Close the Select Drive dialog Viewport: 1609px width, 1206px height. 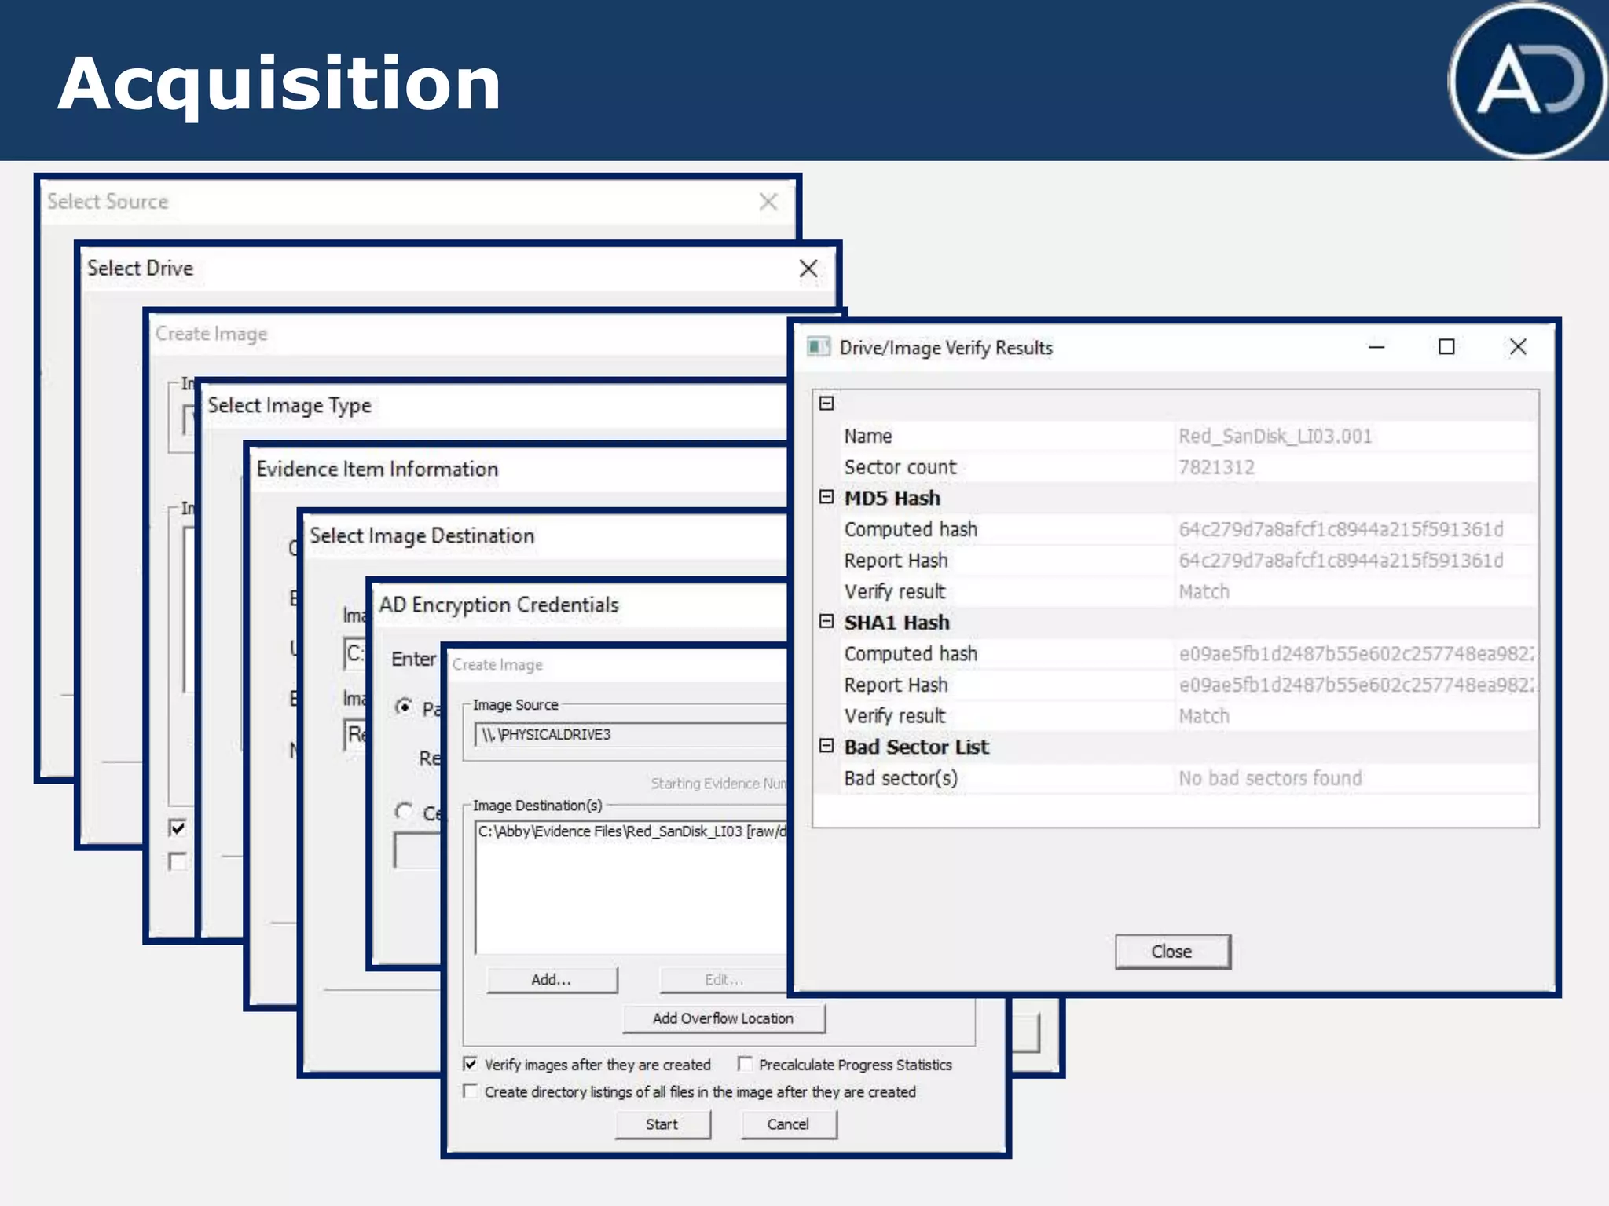(x=808, y=269)
